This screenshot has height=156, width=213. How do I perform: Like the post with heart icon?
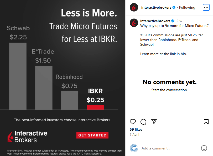[x=133, y=122]
